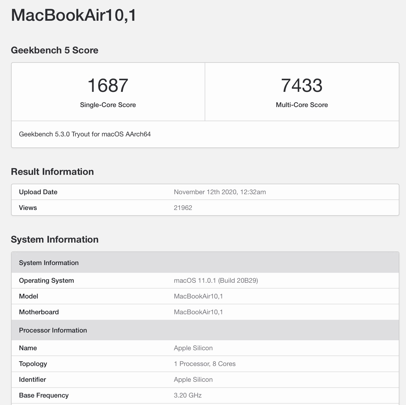This screenshot has height=405, width=406.
Task: Click the November 12th 2020 upload timestamp
Action: coord(220,192)
